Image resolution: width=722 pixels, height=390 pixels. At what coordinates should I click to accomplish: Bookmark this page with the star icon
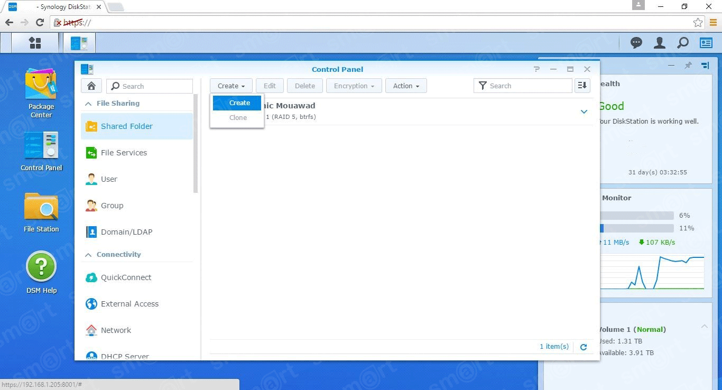[698, 23]
